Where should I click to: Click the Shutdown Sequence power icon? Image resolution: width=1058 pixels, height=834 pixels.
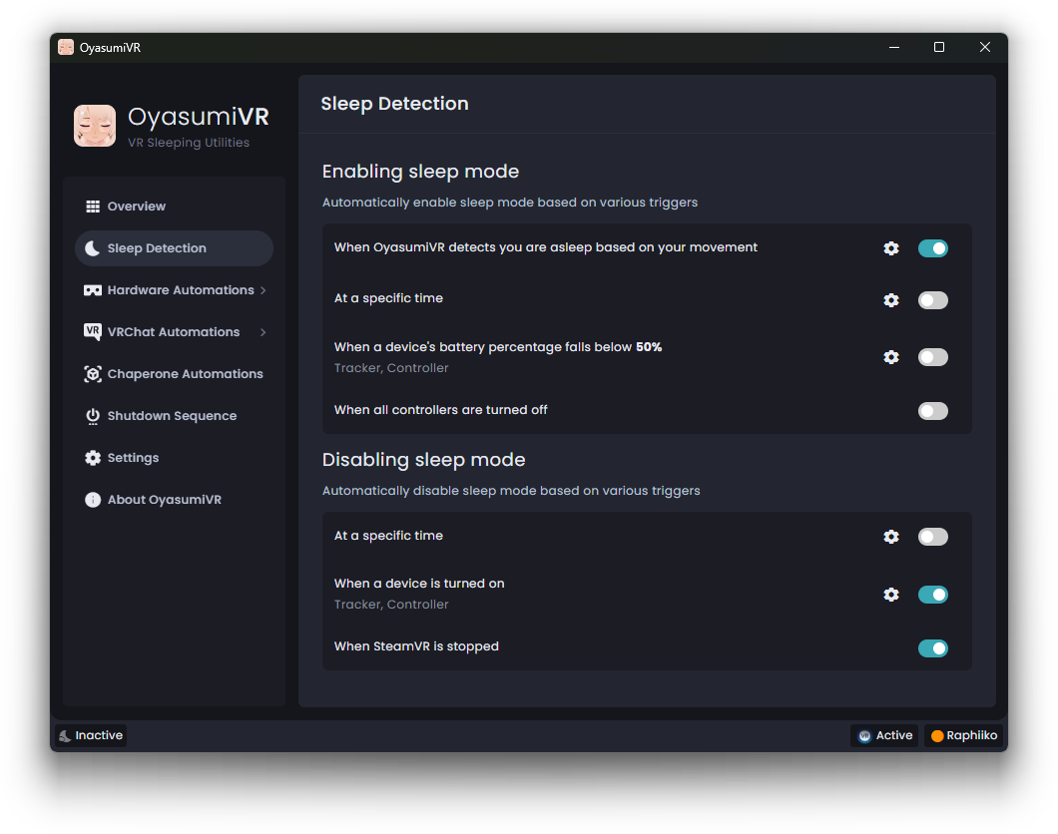coord(93,416)
